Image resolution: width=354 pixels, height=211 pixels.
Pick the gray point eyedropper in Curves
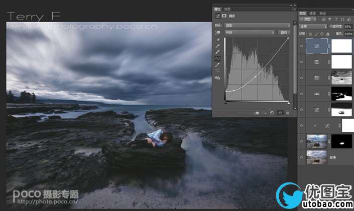(x=217, y=46)
